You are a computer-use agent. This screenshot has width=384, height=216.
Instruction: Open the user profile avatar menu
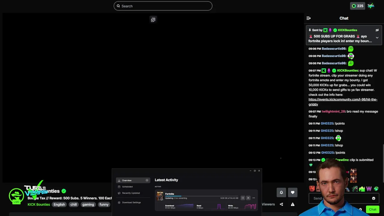tap(371, 6)
